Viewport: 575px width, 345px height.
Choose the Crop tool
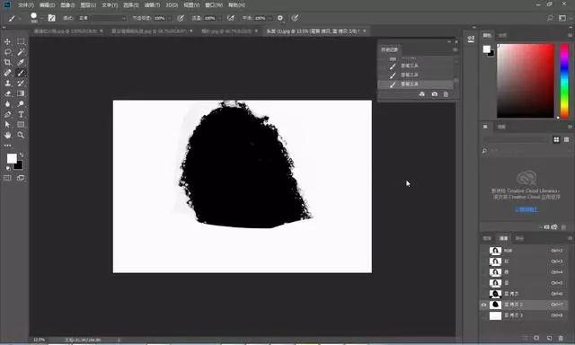coord(7,62)
